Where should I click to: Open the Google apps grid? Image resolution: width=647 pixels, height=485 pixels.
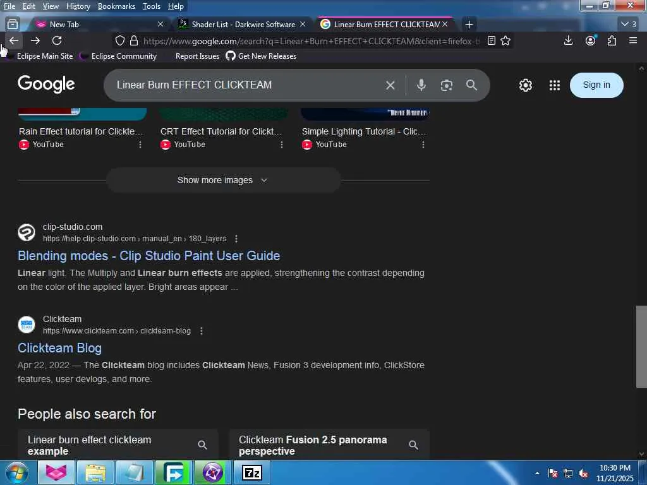[555, 85]
